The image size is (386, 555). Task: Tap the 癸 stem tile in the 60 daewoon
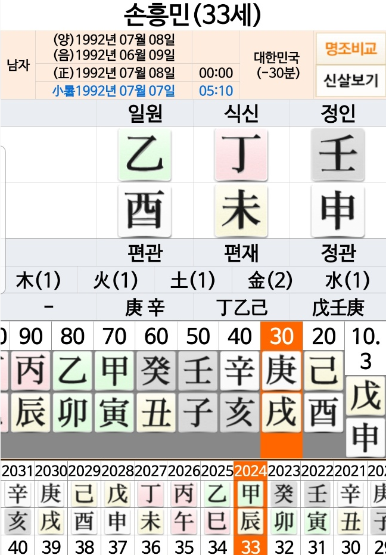[156, 371]
